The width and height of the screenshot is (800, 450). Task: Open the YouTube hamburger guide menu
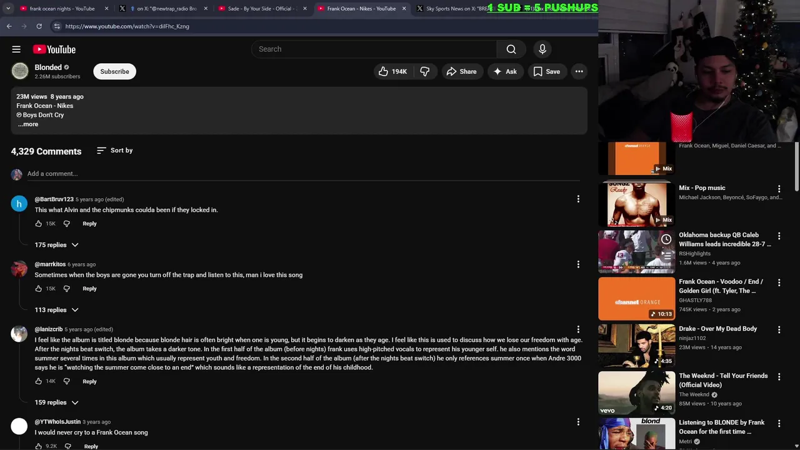click(16, 49)
